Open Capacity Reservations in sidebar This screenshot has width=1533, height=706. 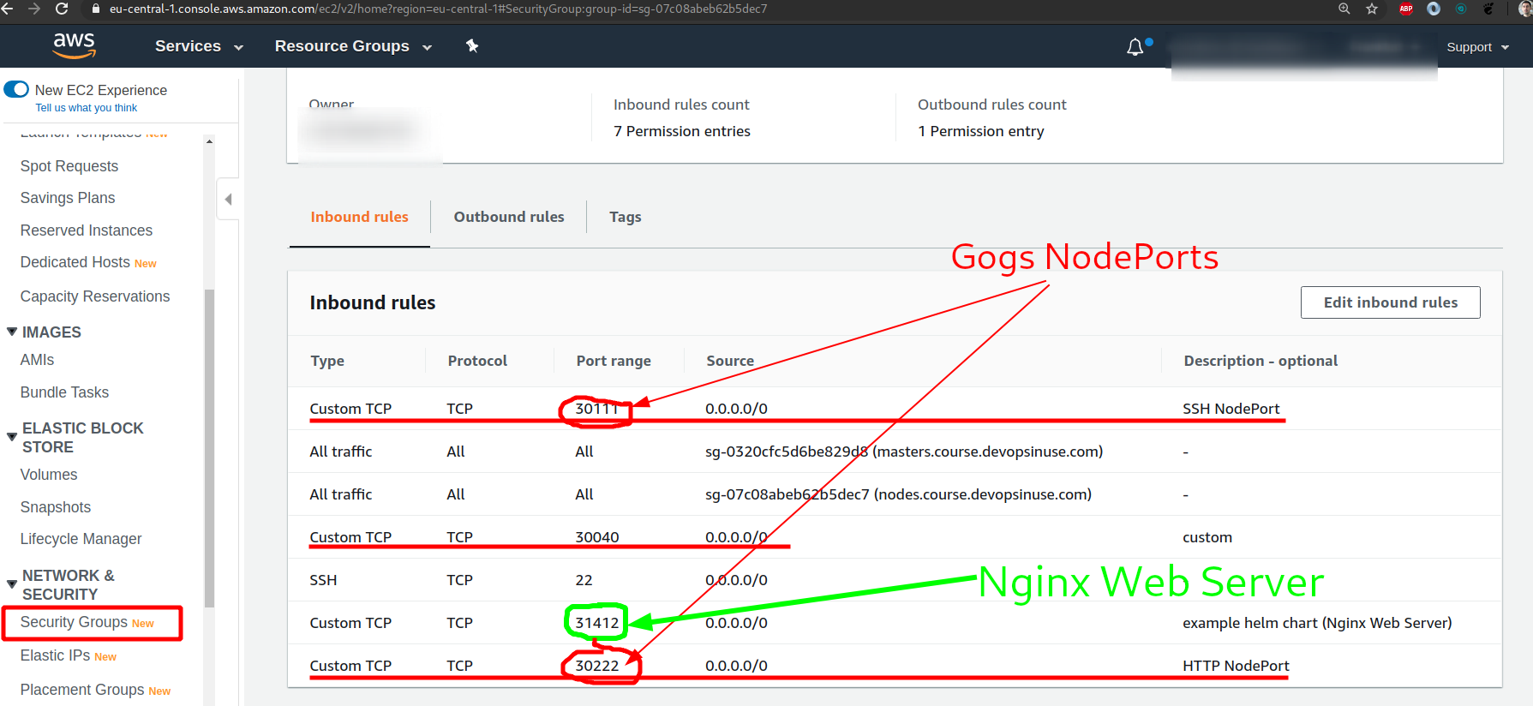(95, 296)
